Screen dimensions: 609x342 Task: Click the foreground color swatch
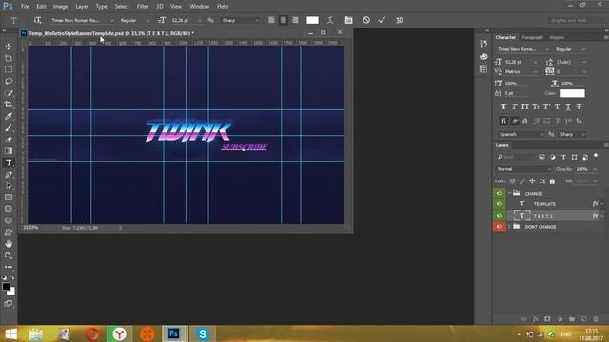pos(6,287)
